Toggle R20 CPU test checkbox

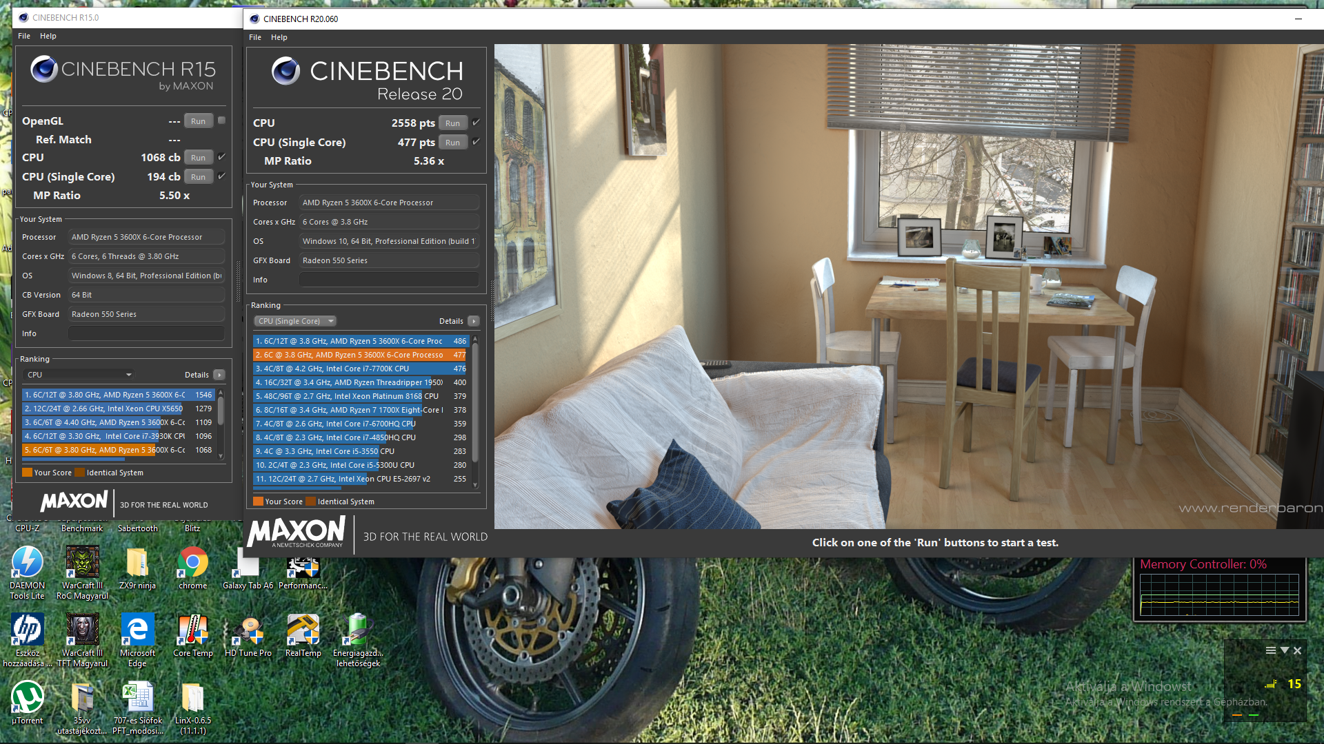coord(476,123)
